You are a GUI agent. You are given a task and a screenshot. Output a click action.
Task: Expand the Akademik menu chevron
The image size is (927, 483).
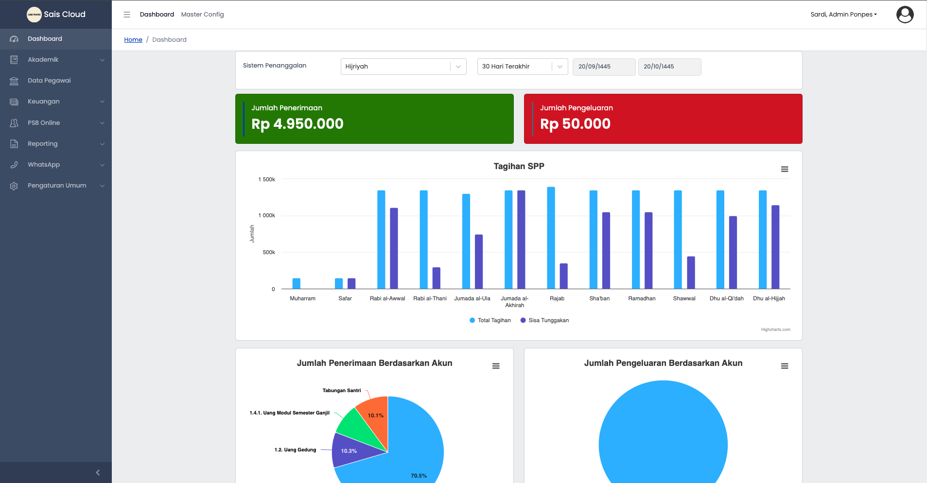(x=102, y=60)
